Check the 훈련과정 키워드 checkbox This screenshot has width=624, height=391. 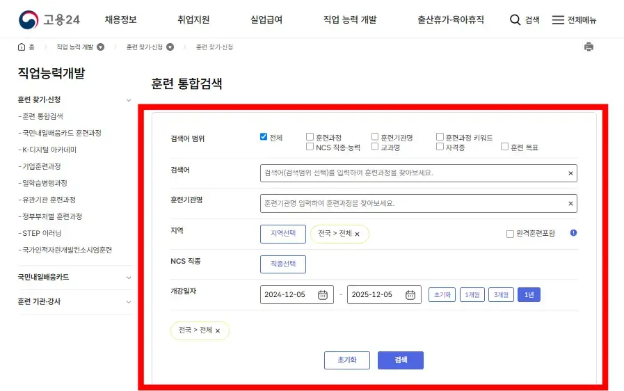(440, 136)
